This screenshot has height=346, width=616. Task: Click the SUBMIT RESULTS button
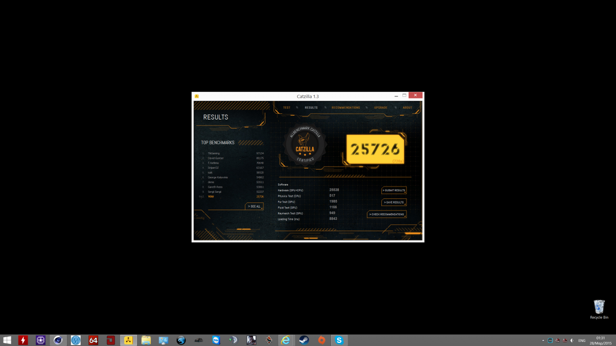(x=394, y=190)
